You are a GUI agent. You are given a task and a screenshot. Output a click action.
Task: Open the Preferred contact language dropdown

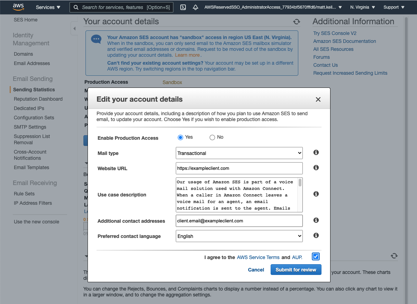239,236
